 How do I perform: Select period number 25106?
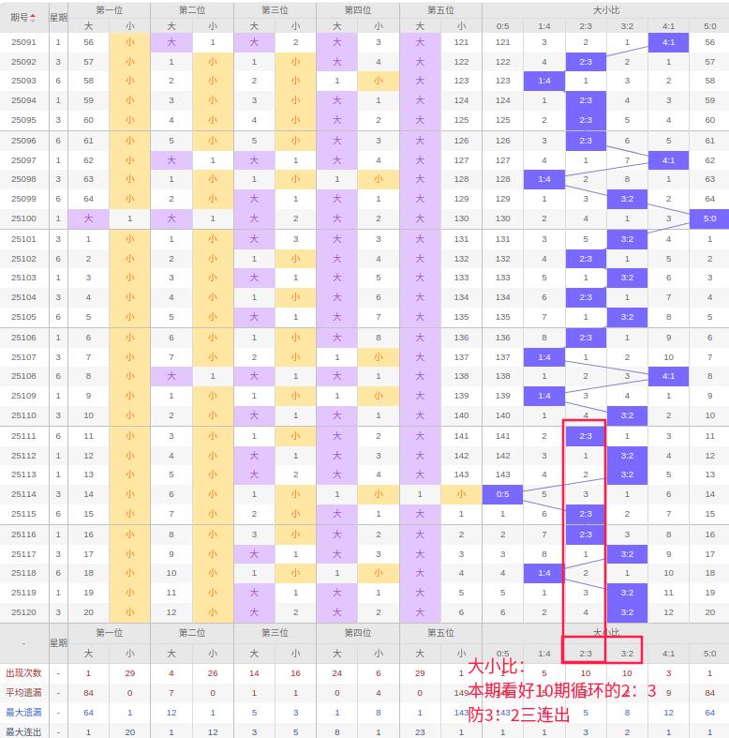[x=23, y=338]
